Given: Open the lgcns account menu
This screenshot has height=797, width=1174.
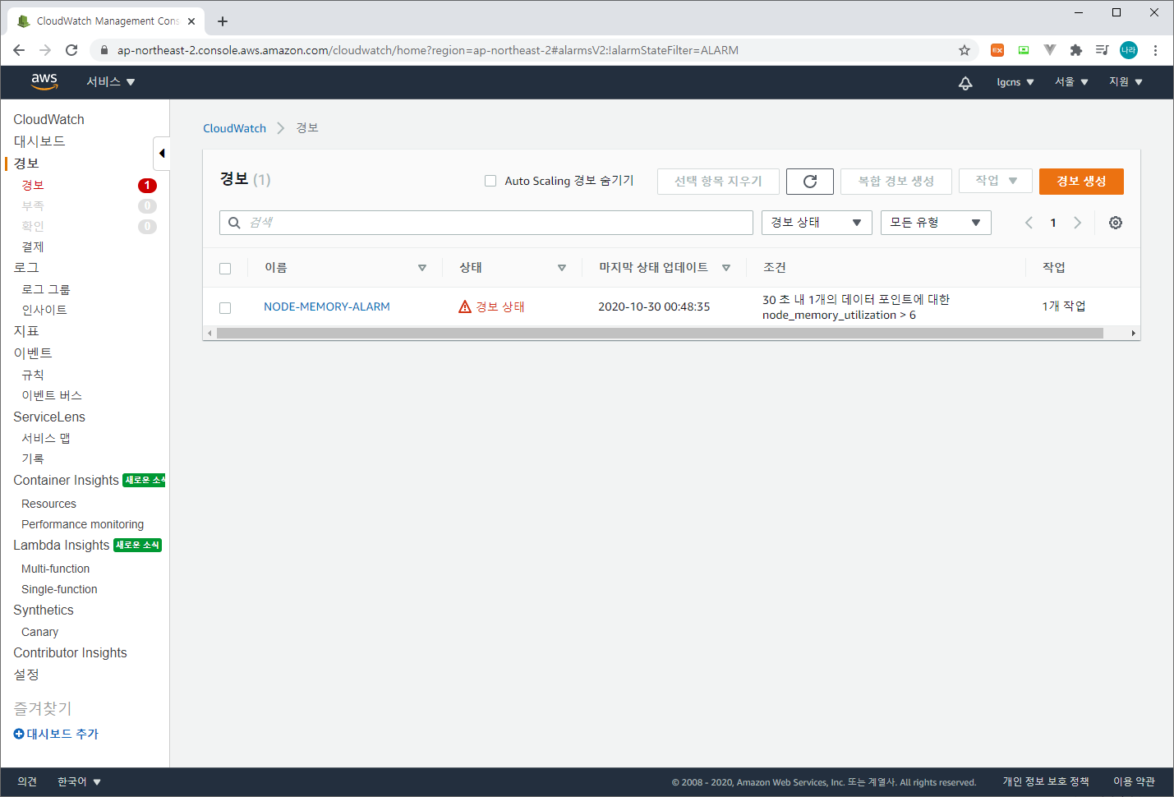Looking at the screenshot, I should coord(1015,82).
